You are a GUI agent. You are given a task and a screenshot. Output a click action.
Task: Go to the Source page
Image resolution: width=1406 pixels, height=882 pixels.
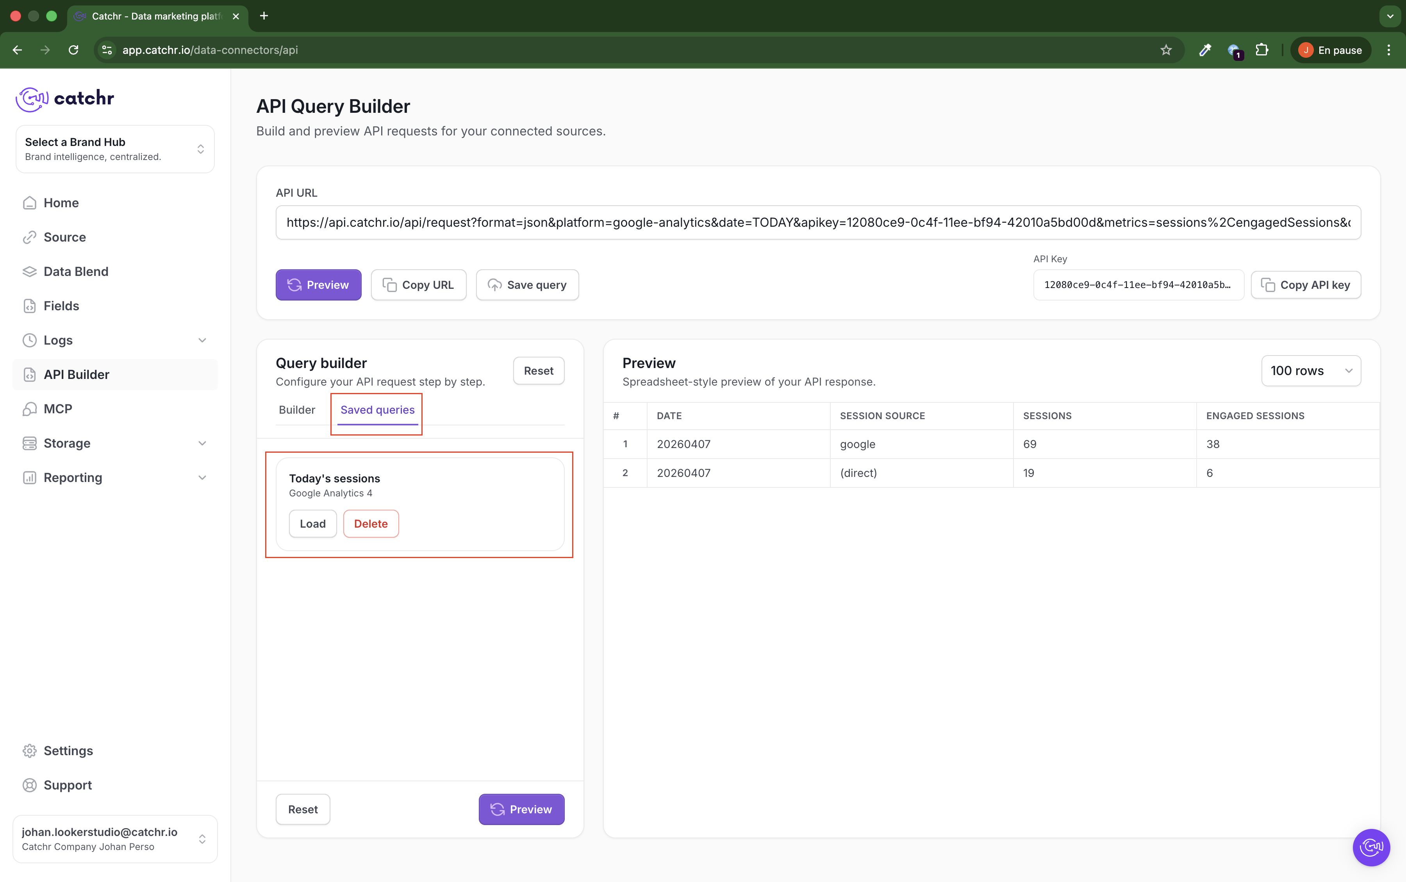click(64, 237)
